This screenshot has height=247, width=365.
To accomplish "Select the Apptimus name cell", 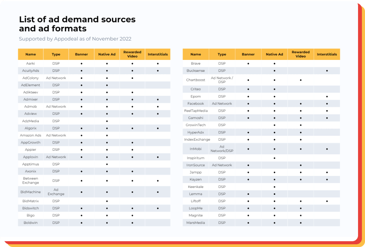I will (31, 164).
